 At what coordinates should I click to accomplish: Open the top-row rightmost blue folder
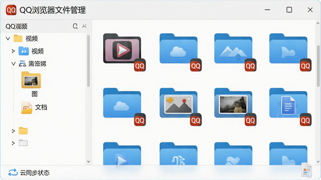pyautogui.click(x=288, y=48)
